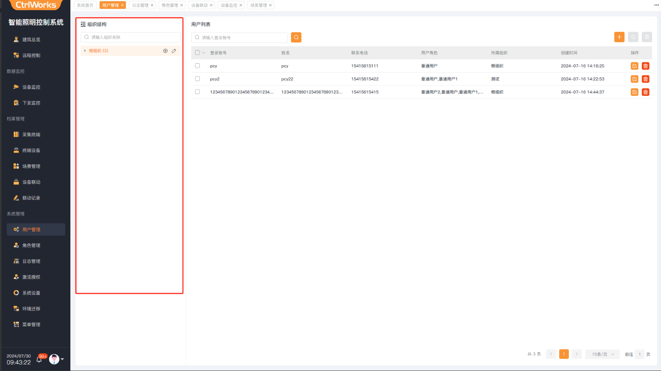Toggle the select-all checkbox in table header
Screen dimensions: 661x371
tap(197, 53)
